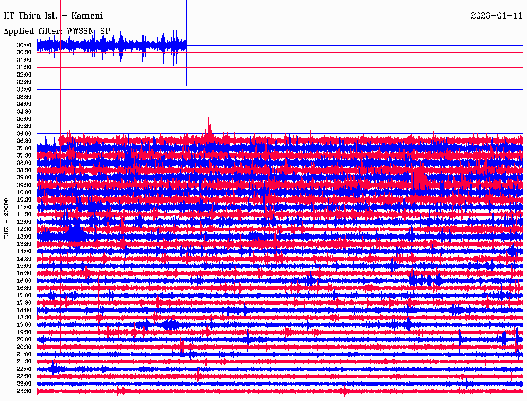Screen dimensions: 527x401
Task: Select the 14:00 time label
Action: (24, 251)
